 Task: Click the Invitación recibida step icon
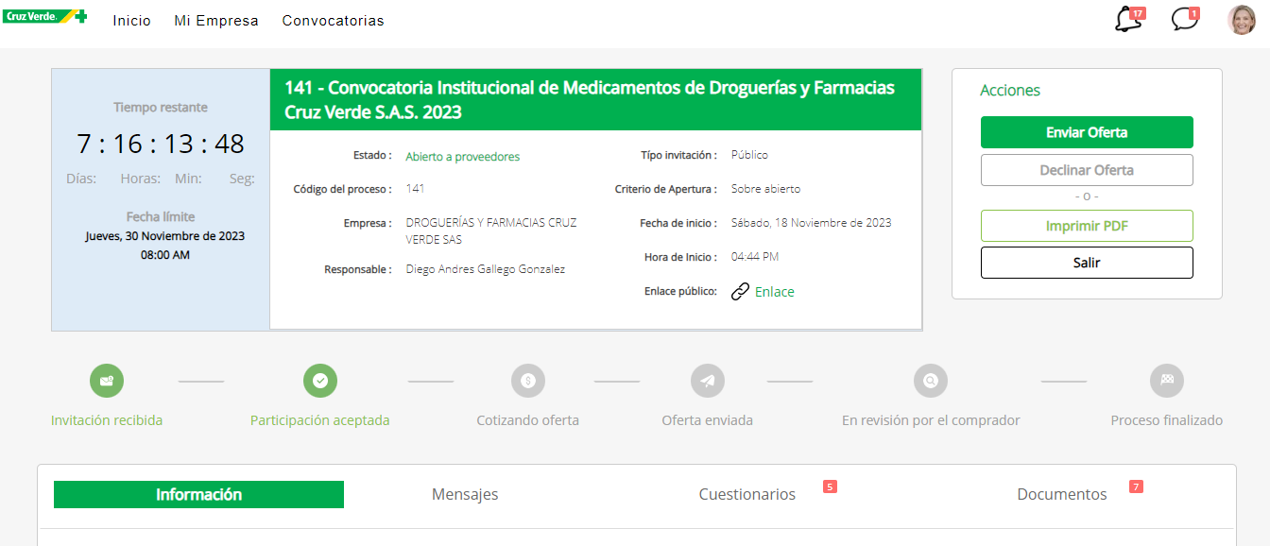pyautogui.click(x=107, y=381)
